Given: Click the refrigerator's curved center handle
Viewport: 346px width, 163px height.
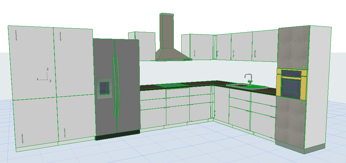Looking at the screenshot, I should coord(114,86).
